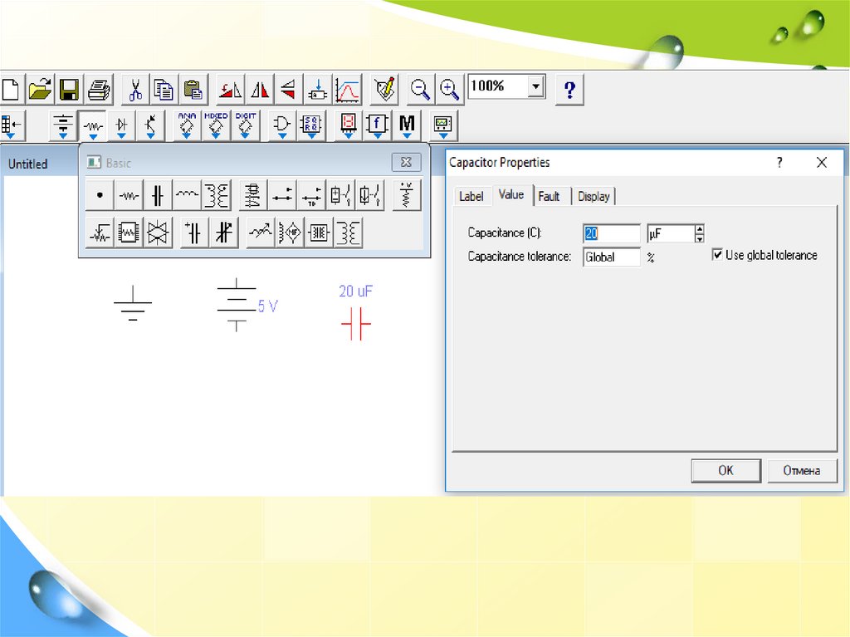The image size is (850, 637).
Task: Switch to the Fault tab
Action: [x=549, y=197]
